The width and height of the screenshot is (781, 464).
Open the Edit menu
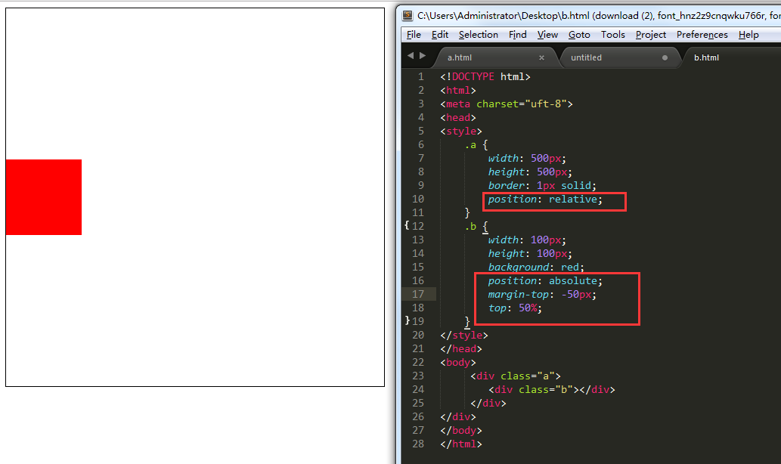point(440,34)
